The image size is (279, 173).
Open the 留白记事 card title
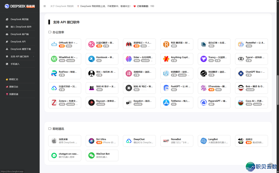coord(217,43)
